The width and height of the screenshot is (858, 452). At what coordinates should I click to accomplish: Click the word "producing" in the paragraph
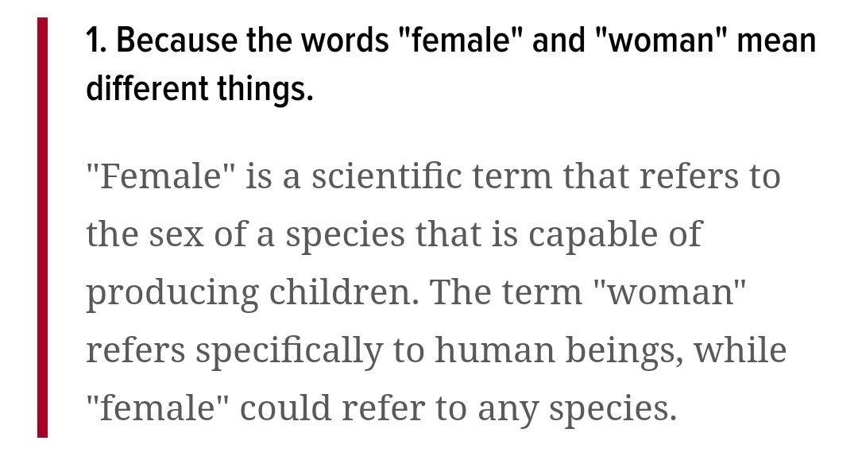[x=172, y=295]
